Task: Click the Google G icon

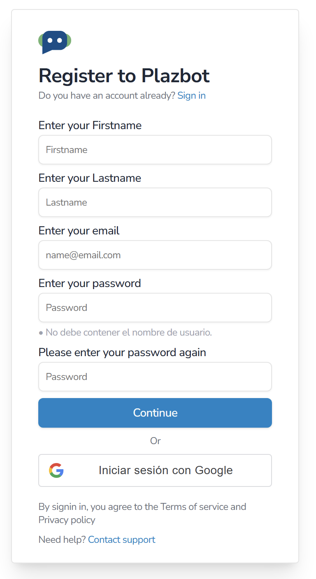Action: point(56,470)
